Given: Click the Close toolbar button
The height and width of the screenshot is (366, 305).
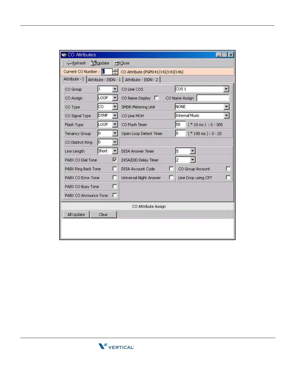Looking at the screenshot, I should [x=122, y=63].
